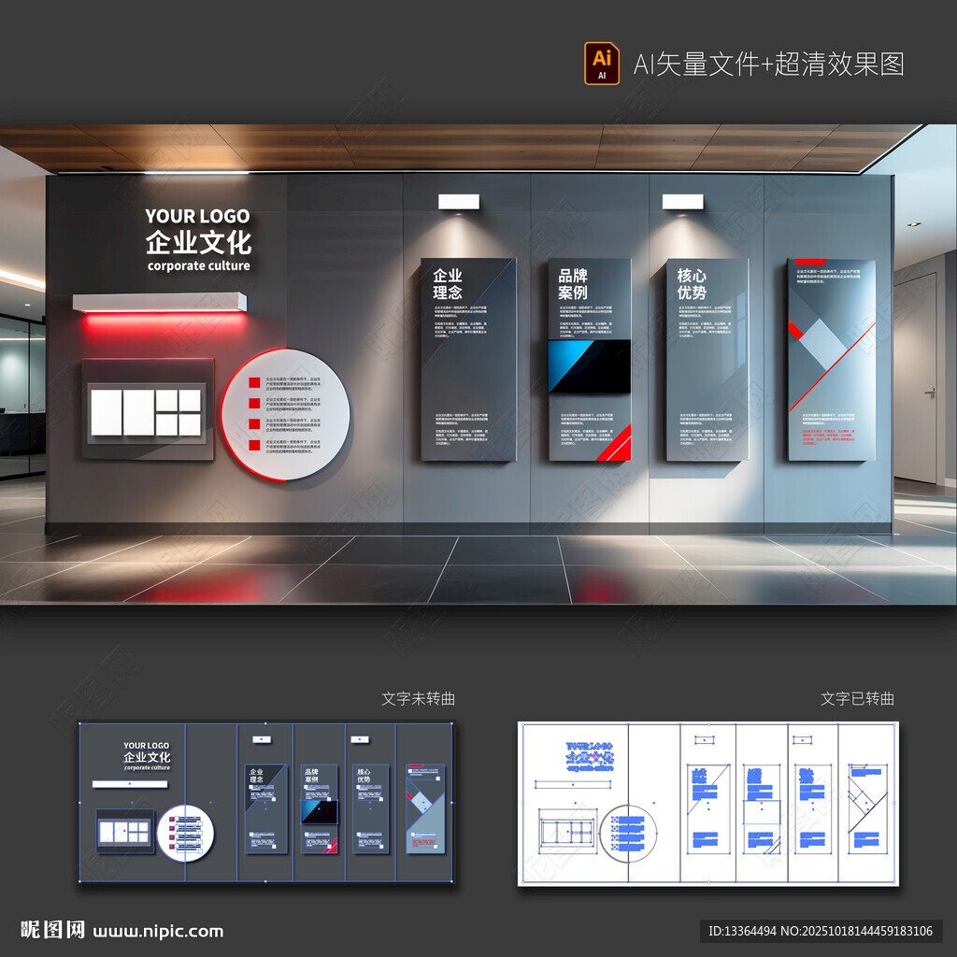
Task: Click the "文字已转曲" label
Action: point(858,699)
